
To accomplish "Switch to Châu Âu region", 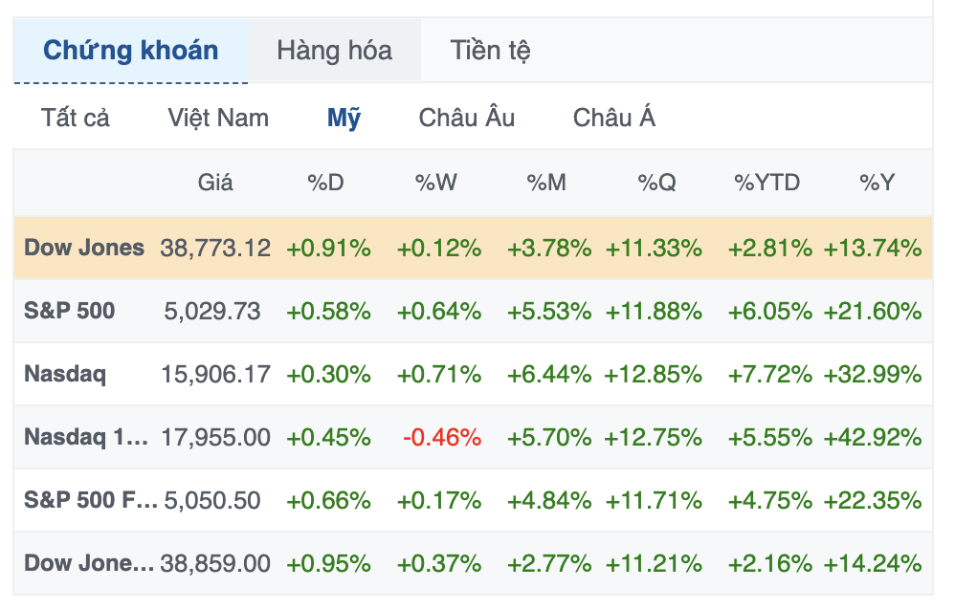I will 467,118.
